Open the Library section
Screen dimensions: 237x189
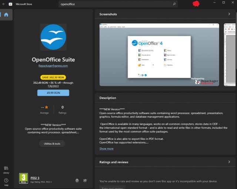point(6,170)
